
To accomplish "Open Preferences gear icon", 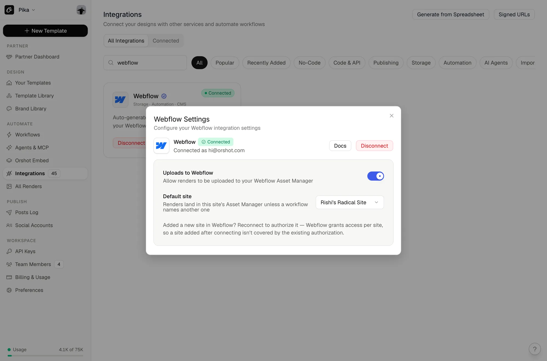I will click(x=9, y=290).
